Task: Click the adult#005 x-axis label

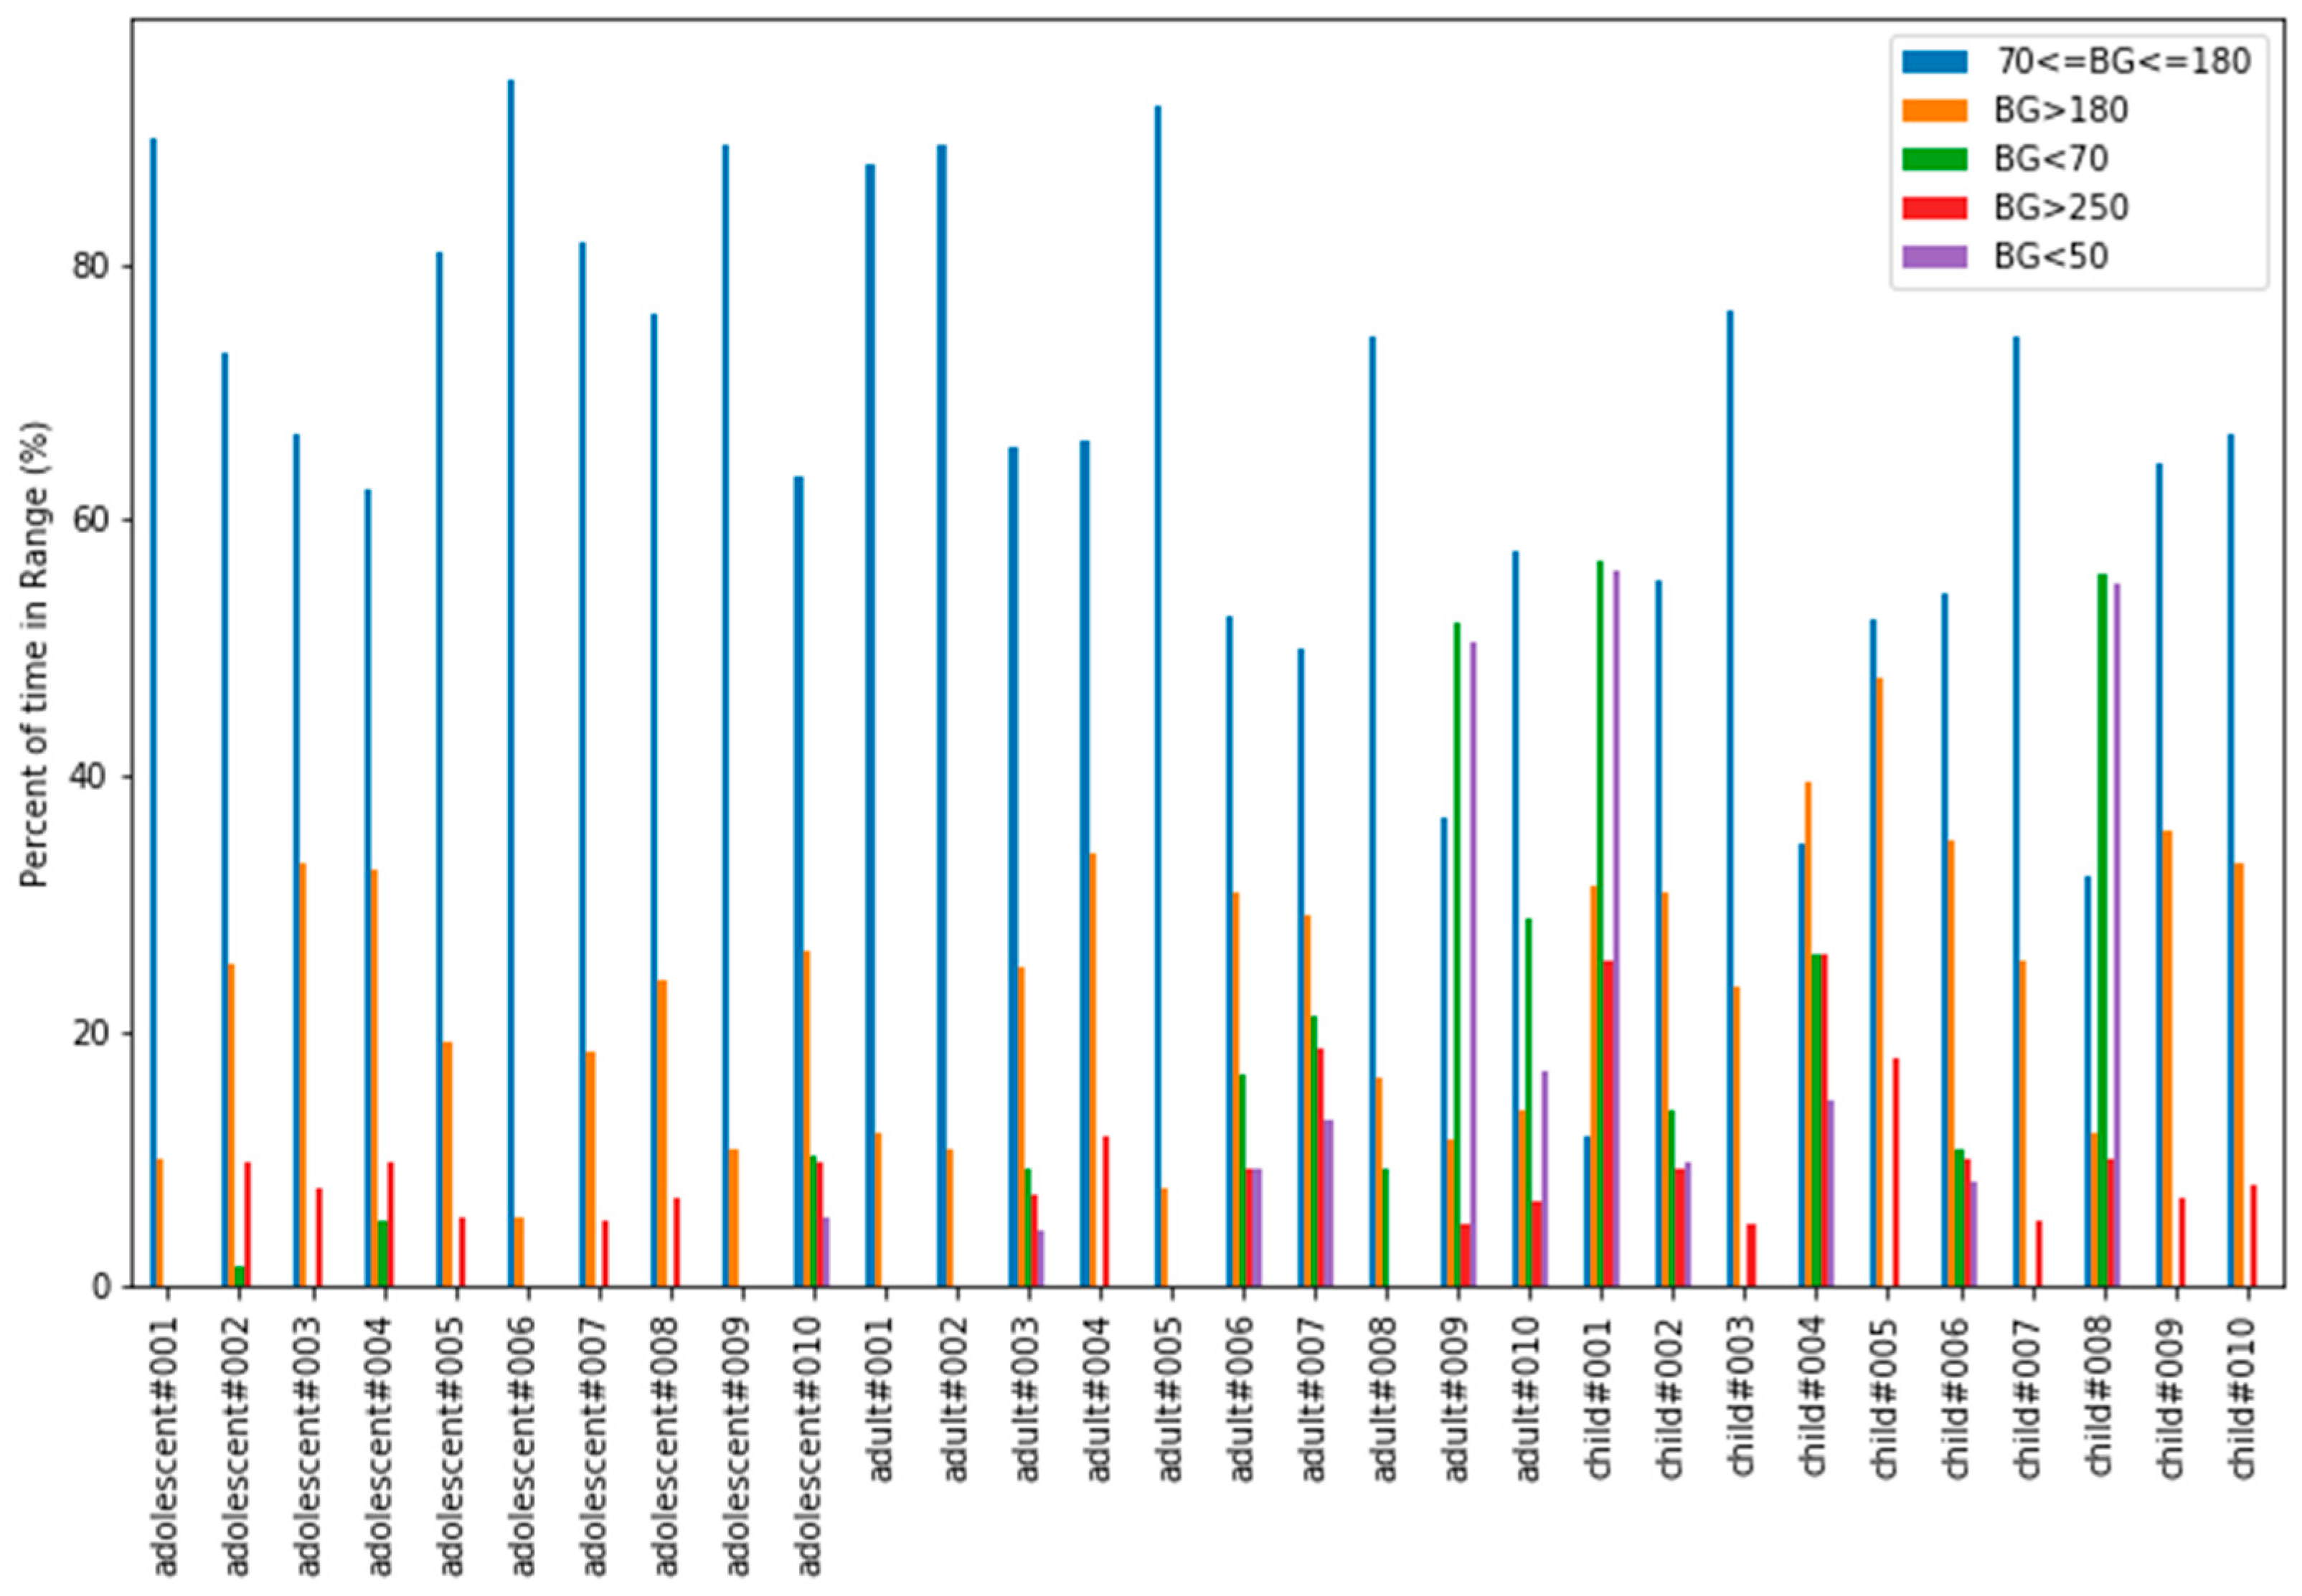Action: (1169, 1400)
